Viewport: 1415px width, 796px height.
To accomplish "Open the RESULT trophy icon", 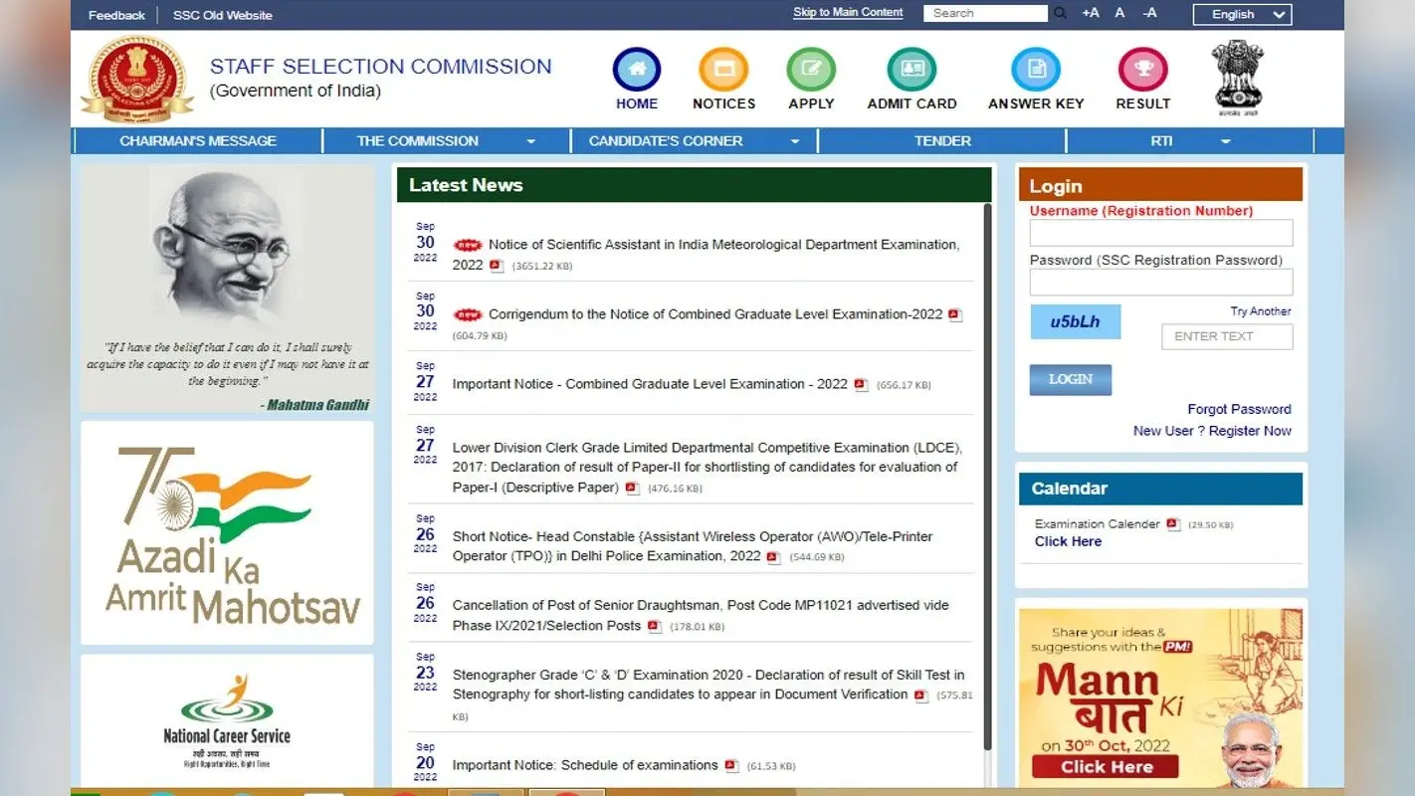I will click(x=1142, y=71).
